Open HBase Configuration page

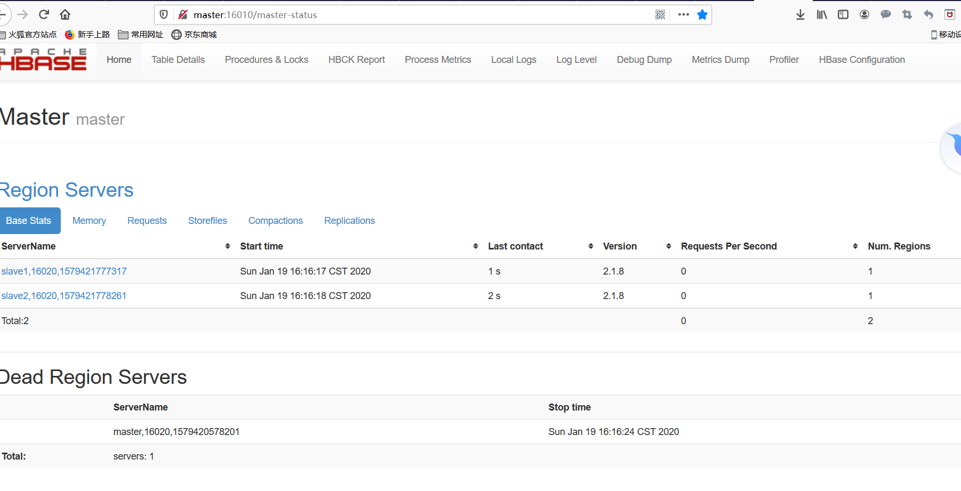[862, 60]
